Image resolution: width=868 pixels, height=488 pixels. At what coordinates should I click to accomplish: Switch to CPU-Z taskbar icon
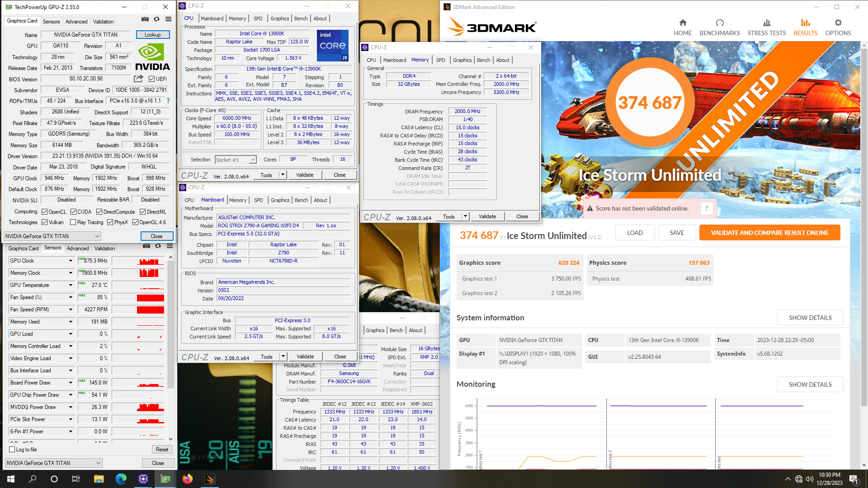(x=143, y=479)
